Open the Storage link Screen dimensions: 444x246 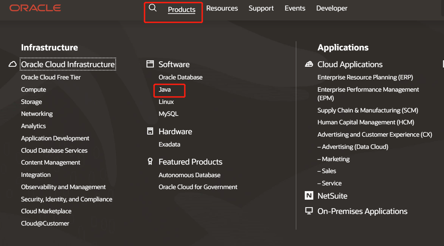(x=31, y=102)
